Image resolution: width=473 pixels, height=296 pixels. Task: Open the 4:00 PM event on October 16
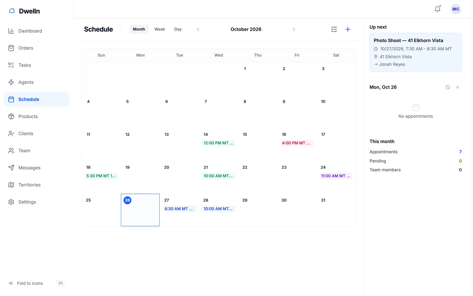click(297, 143)
